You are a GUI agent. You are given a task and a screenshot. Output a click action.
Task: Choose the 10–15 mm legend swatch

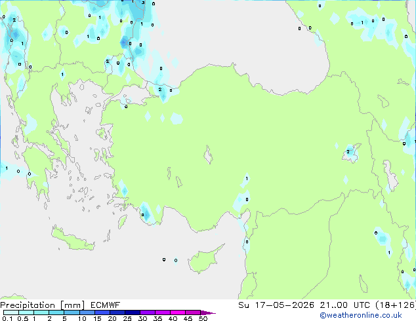(87, 312)
